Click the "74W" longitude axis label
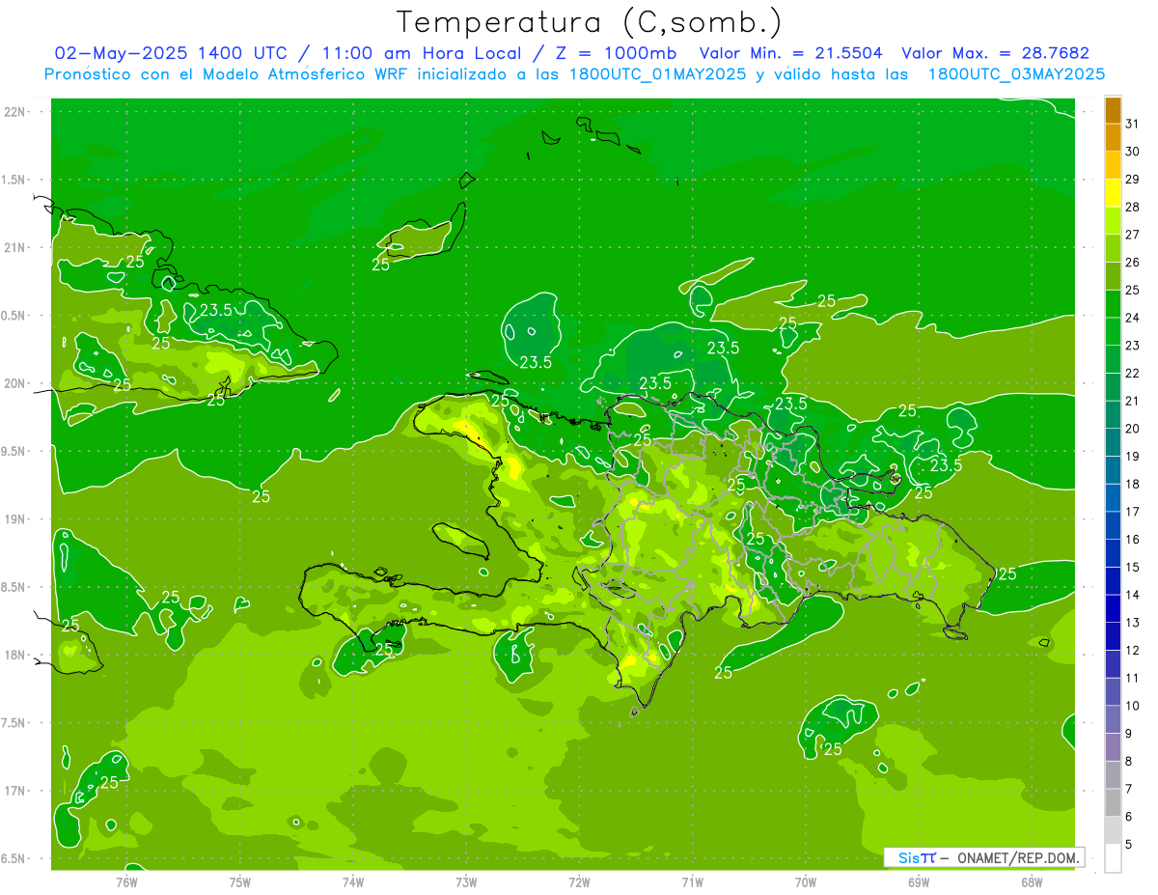This screenshot has width=1158, height=895. tap(353, 881)
